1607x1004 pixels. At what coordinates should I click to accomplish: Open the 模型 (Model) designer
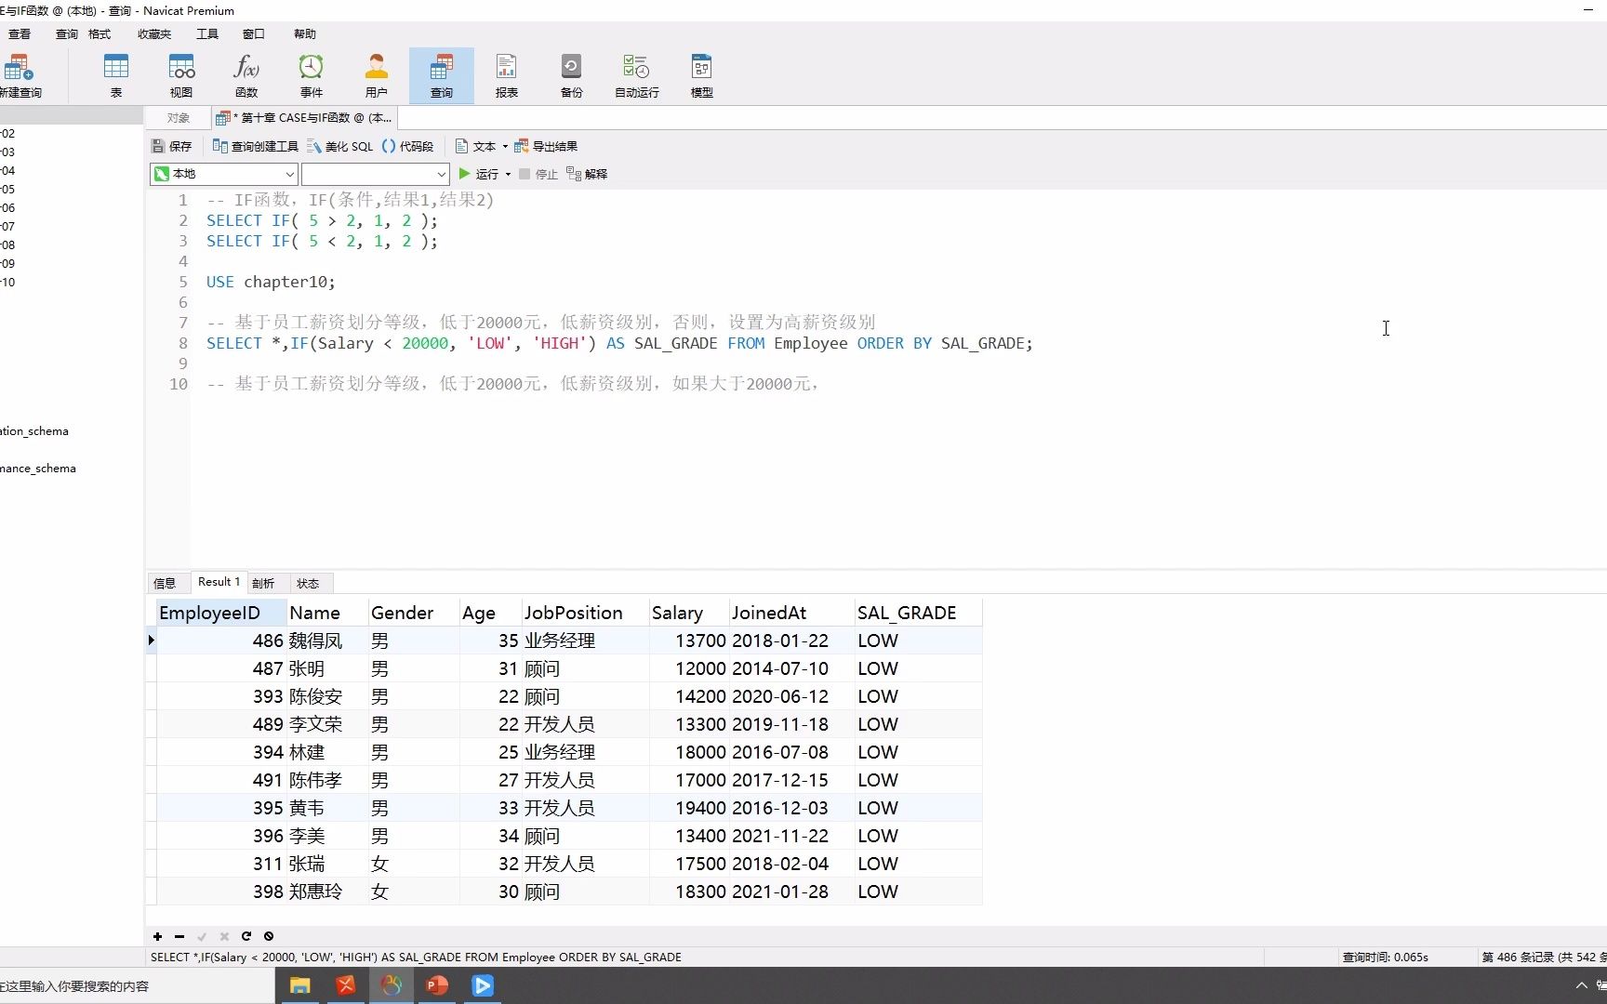(700, 74)
